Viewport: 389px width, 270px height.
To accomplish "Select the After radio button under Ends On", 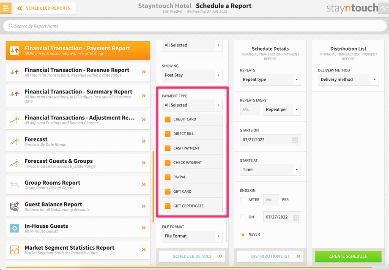I will 243,199.
